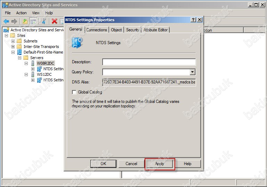Select WS12DC in the tree

coord(44,74)
